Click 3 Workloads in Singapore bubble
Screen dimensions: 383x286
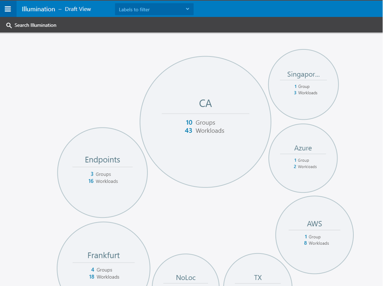point(305,93)
